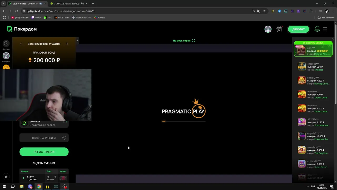Click the browser back button
The width and height of the screenshot is (337, 190).
(x=4, y=11)
